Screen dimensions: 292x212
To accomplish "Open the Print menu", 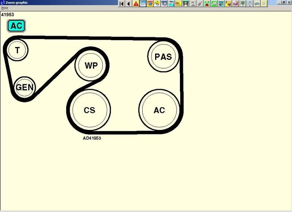I will [4, 8].
